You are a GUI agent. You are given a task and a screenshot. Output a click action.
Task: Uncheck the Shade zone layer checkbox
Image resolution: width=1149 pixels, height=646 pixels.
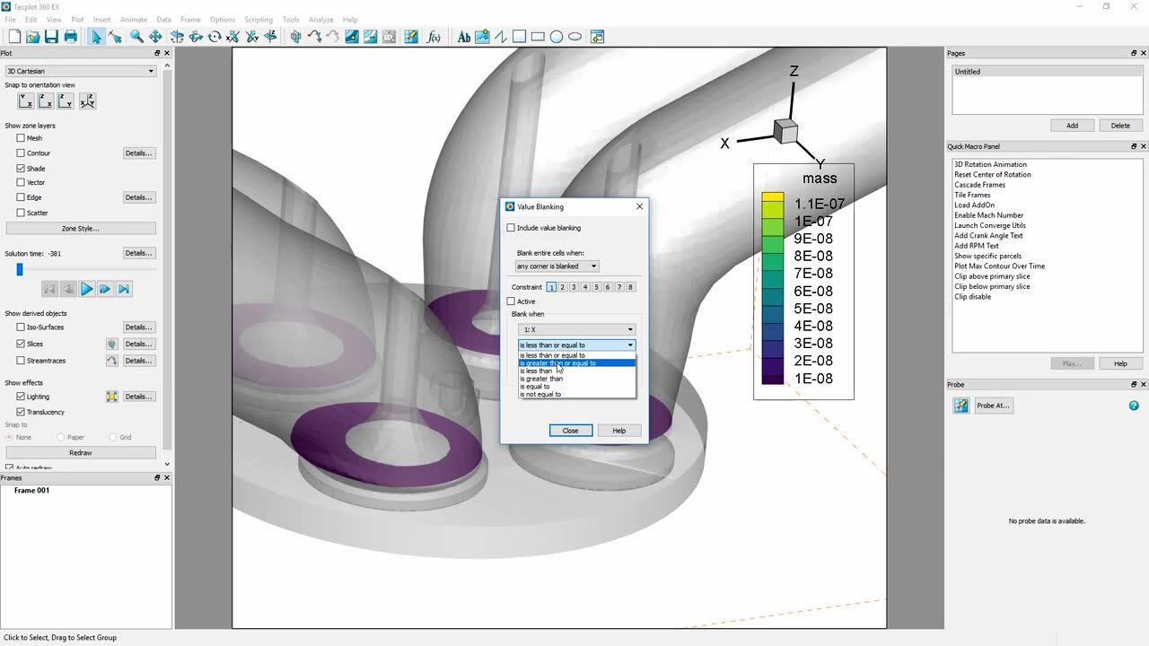pyautogui.click(x=21, y=169)
